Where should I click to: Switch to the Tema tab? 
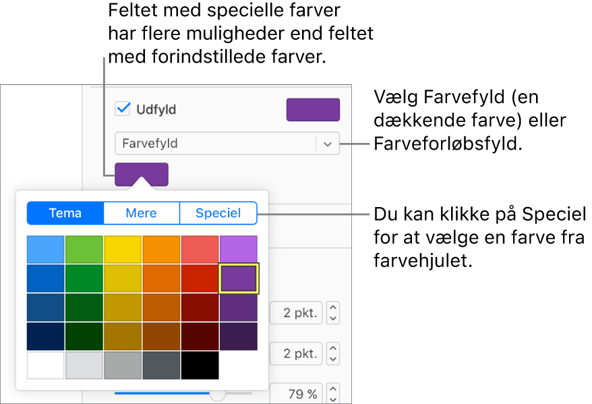(x=65, y=213)
